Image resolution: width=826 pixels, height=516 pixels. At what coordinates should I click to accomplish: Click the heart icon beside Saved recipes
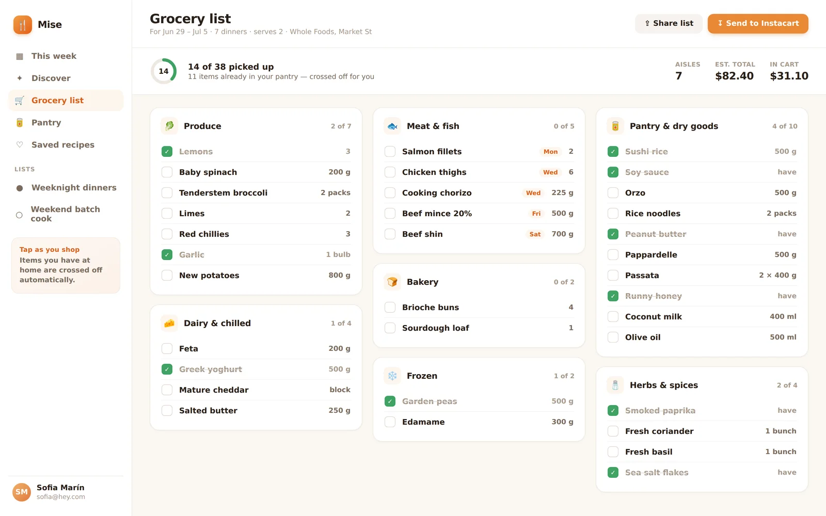coord(20,145)
